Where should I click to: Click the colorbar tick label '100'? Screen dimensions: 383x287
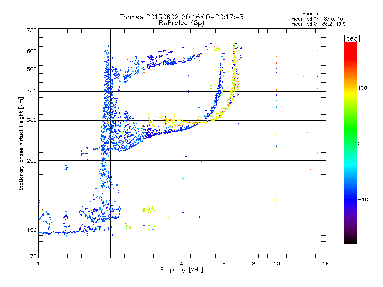[362, 88]
